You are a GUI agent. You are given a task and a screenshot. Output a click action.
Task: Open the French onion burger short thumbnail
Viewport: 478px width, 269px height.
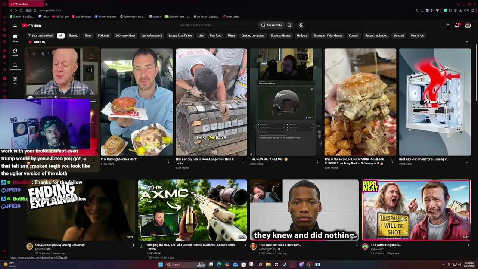[360, 102]
